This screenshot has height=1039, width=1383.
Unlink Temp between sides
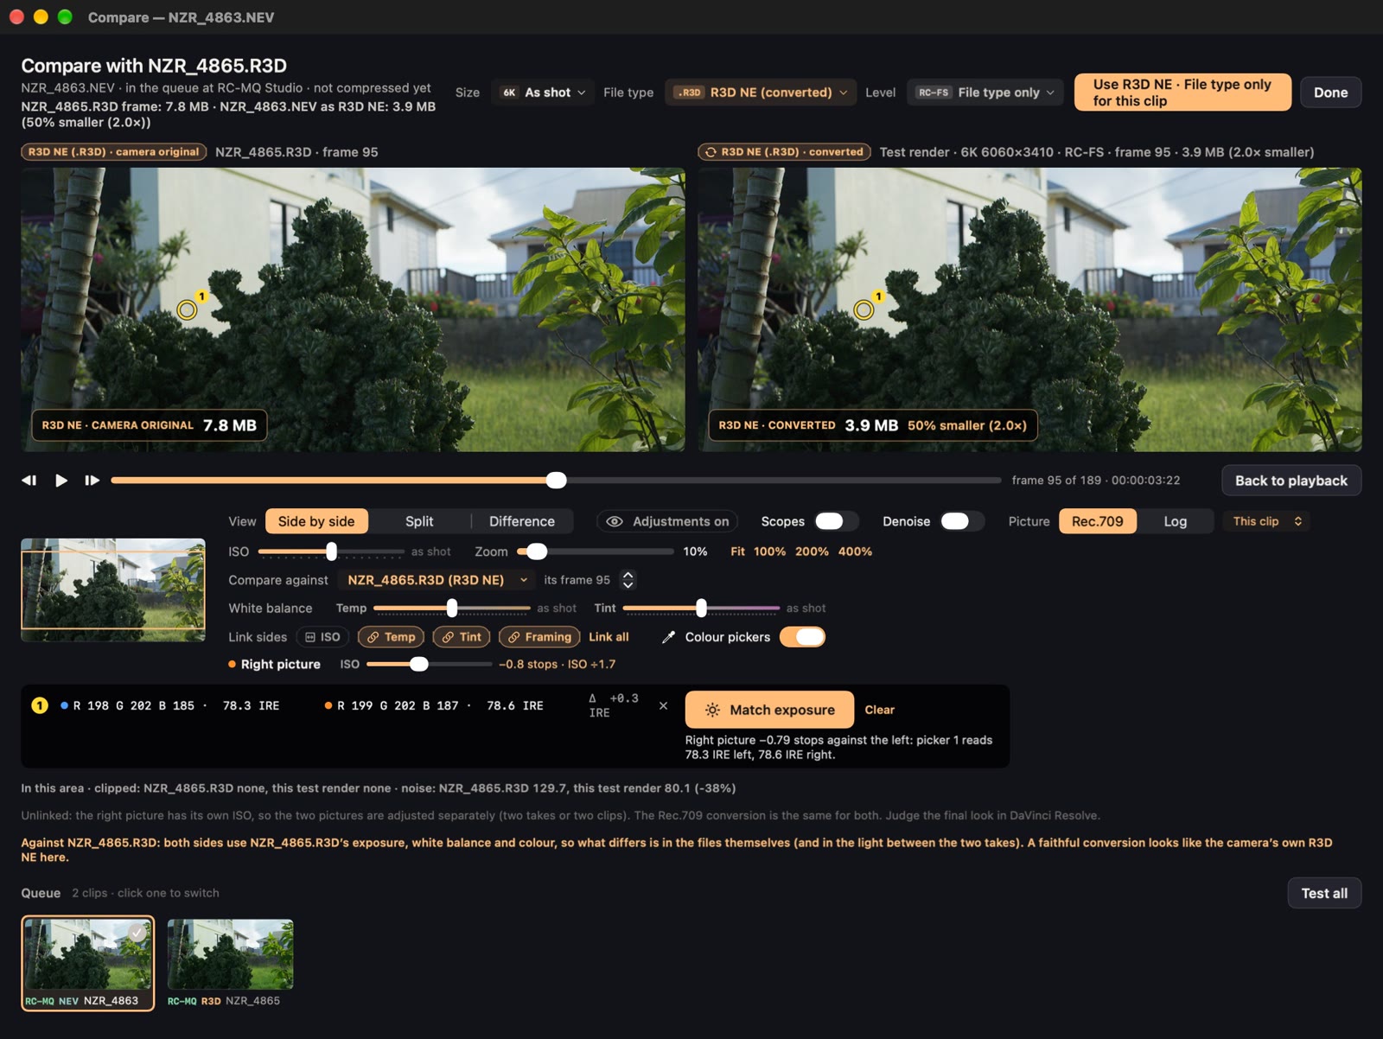[392, 637]
